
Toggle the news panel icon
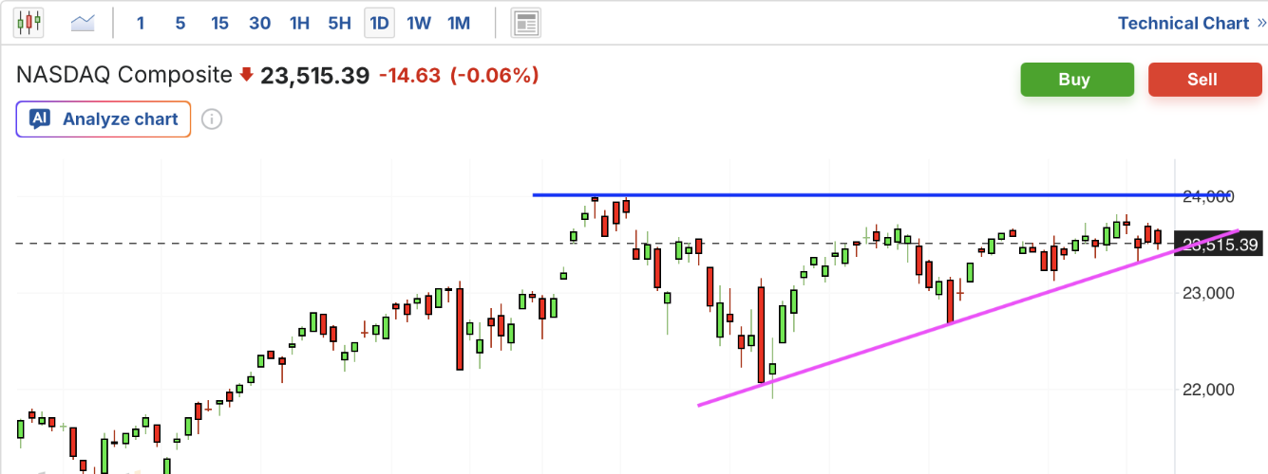(x=525, y=23)
